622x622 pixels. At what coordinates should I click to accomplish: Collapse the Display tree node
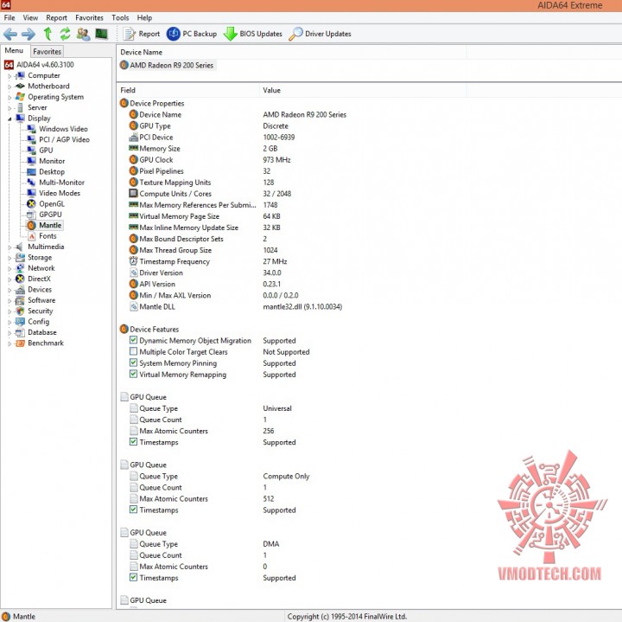10,119
